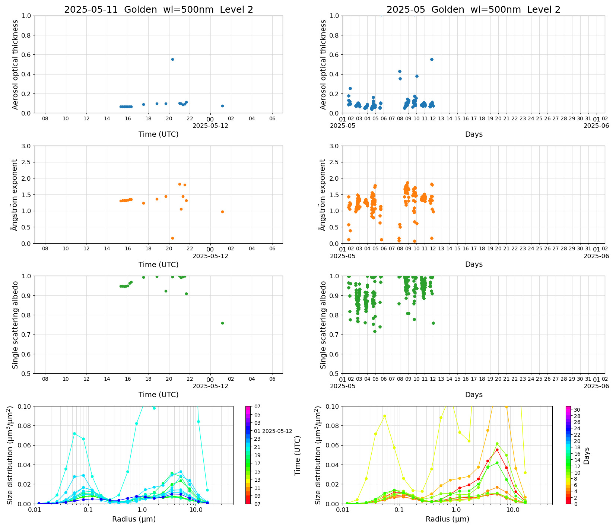Select '2025-06' label under monthly AOT axis

click(x=596, y=126)
